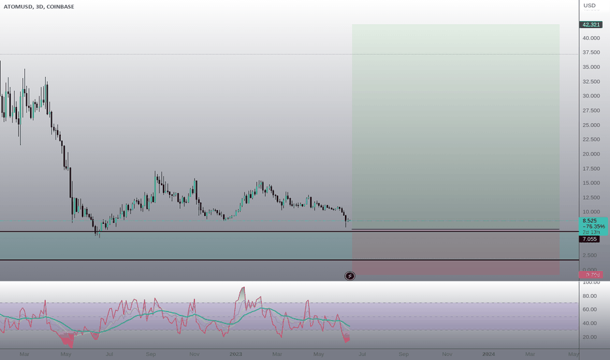The image size is (610, 360).
Task: Open the USD currency selector
Action: click(589, 5)
